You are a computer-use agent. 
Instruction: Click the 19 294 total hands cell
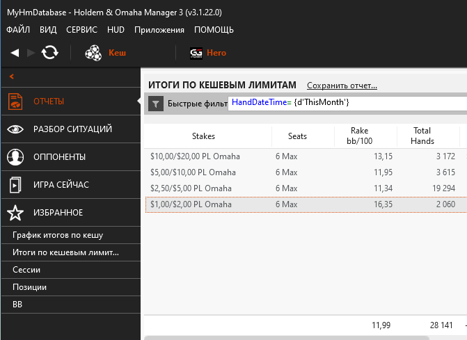coord(443,188)
